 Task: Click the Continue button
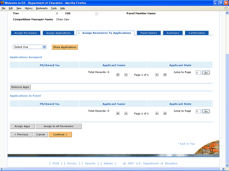tap(60, 134)
